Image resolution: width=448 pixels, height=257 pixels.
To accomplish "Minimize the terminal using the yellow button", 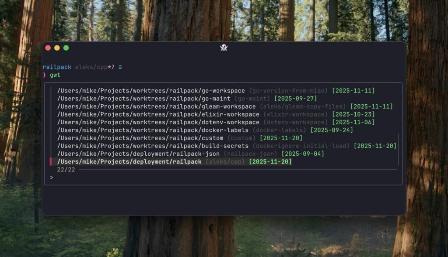I will pos(57,48).
